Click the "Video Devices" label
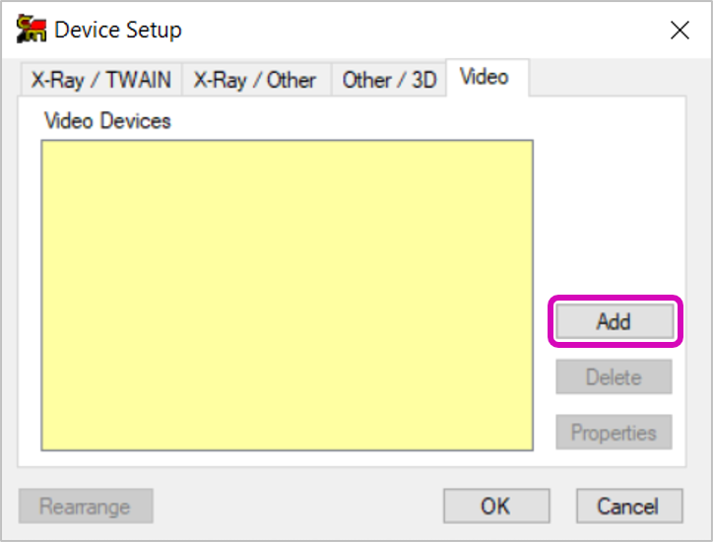The width and height of the screenshot is (713, 542). [x=107, y=121]
